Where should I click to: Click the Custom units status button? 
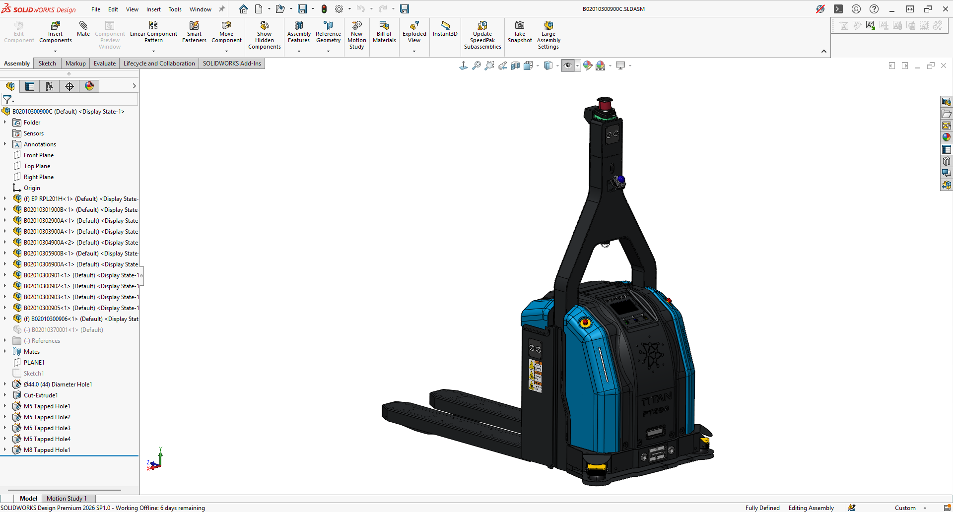pos(905,508)
